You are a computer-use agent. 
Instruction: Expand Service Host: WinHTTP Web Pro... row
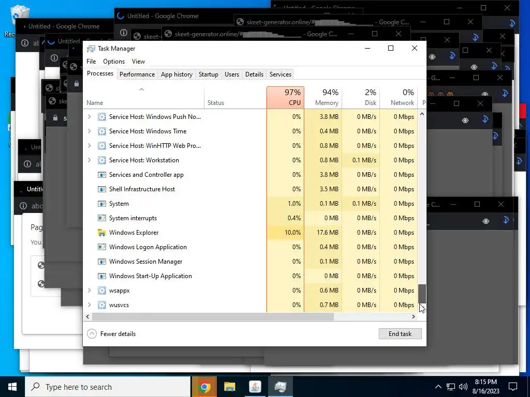click(89, 145)
